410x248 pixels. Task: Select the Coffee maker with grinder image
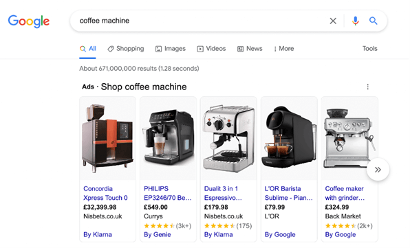coord(349,138)
